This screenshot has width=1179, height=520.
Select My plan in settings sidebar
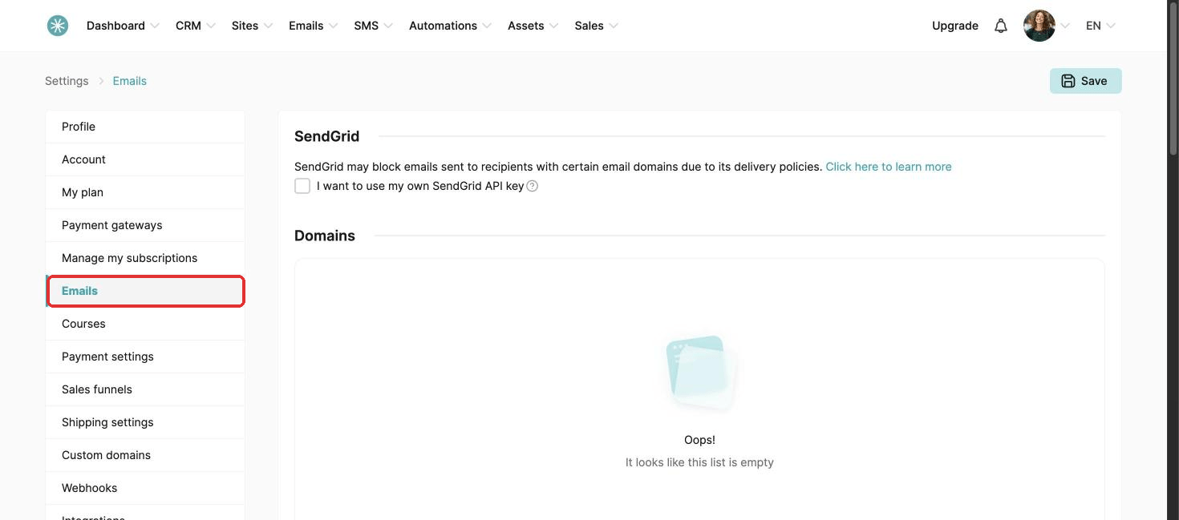145,192
